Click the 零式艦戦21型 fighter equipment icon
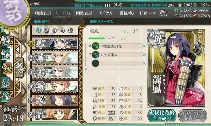The image size is (211, 126). click(95, 46)
